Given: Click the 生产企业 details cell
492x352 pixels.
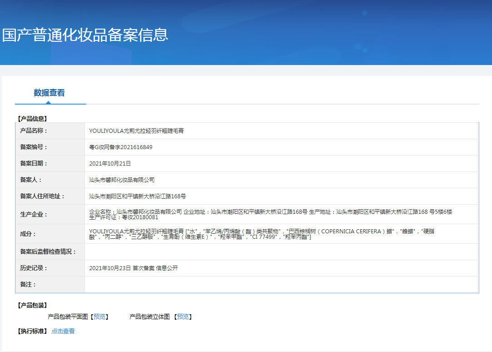Looking at the screenshot, I should (282, 214).
